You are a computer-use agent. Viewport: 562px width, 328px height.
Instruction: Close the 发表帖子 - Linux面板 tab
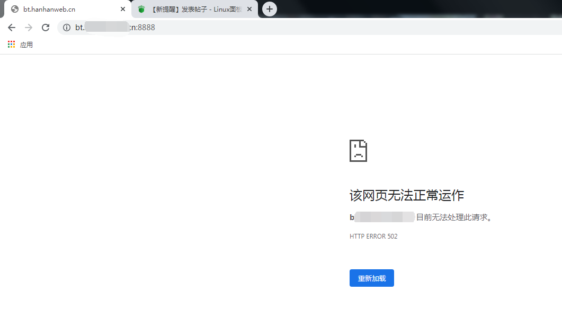coord(249,10)
